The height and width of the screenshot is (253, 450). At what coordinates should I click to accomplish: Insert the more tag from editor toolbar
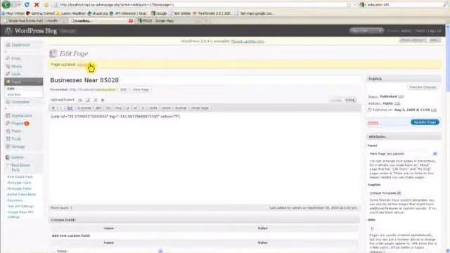pyautogui.click(x=166, y=108)
